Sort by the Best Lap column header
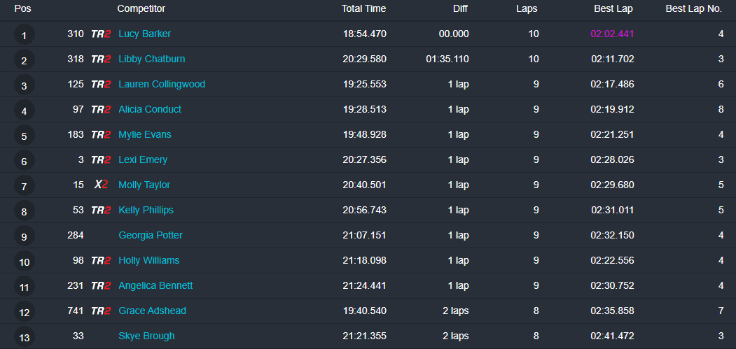The image size is (736, 349). pyautogui.click(x=614, y=9)
